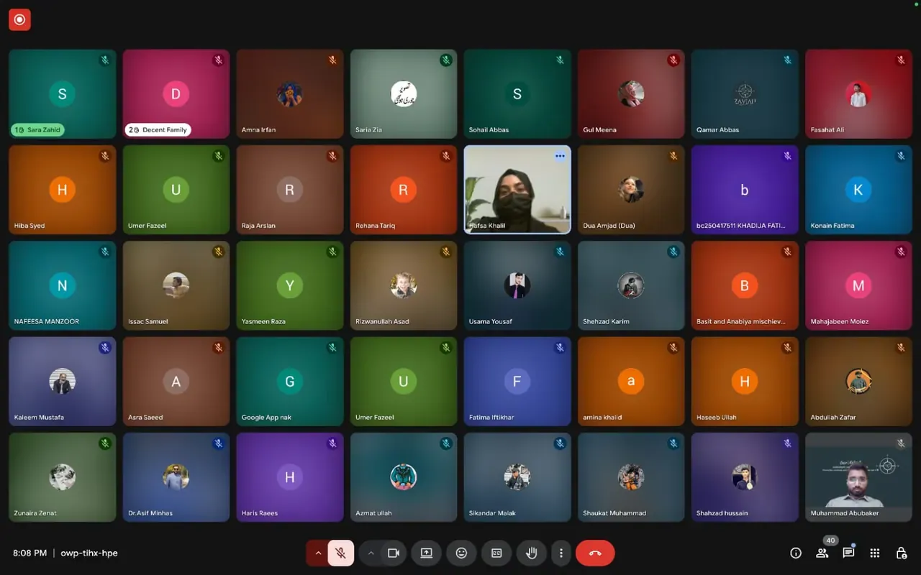Raise your hand
The height and width of the screenshot is (575, 921).
[532, 553]
